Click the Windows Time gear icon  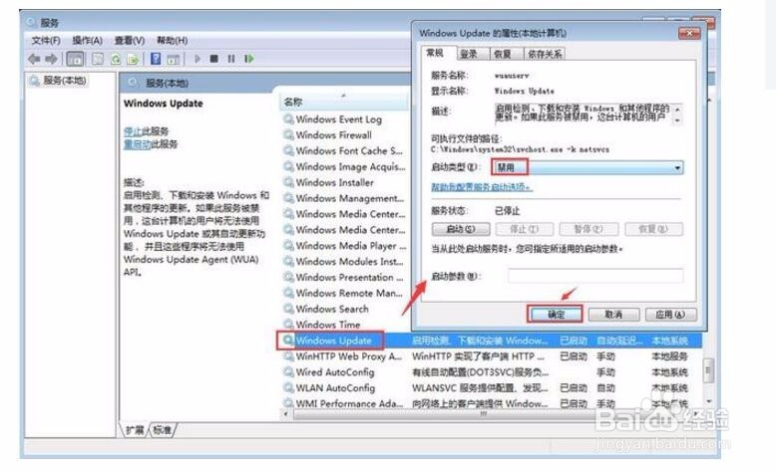288,325
